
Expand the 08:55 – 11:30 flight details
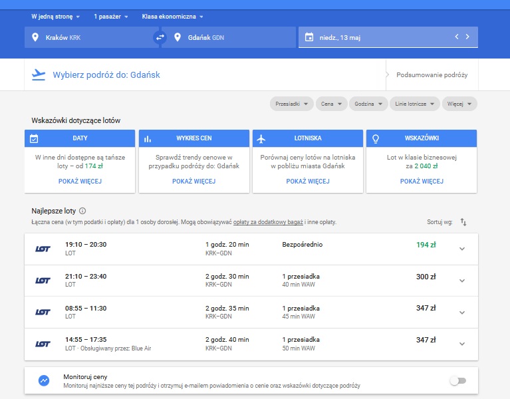(462, 313)
